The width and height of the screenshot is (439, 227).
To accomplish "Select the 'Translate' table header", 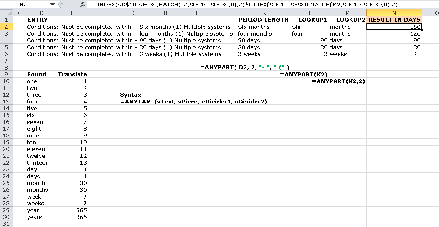I will pos(72,74).
